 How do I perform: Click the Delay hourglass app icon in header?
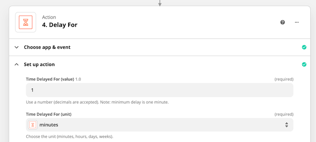(x=26, y=22)
